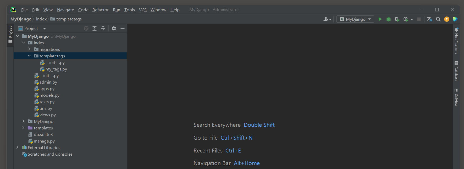Open the VCS menu
Image resolution: width=464 pixels, height=169 pixels.
coord(143,10)
